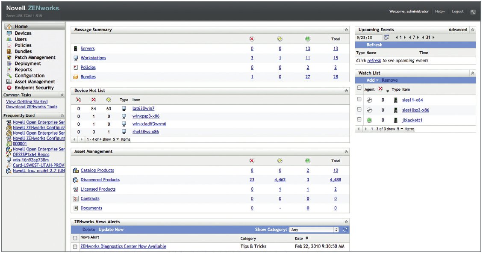The height and width of the screenshot is (254, 483).
Task: Go to Bundles in the sidebar
Action: pyautogui.click(x=24, y=51)
